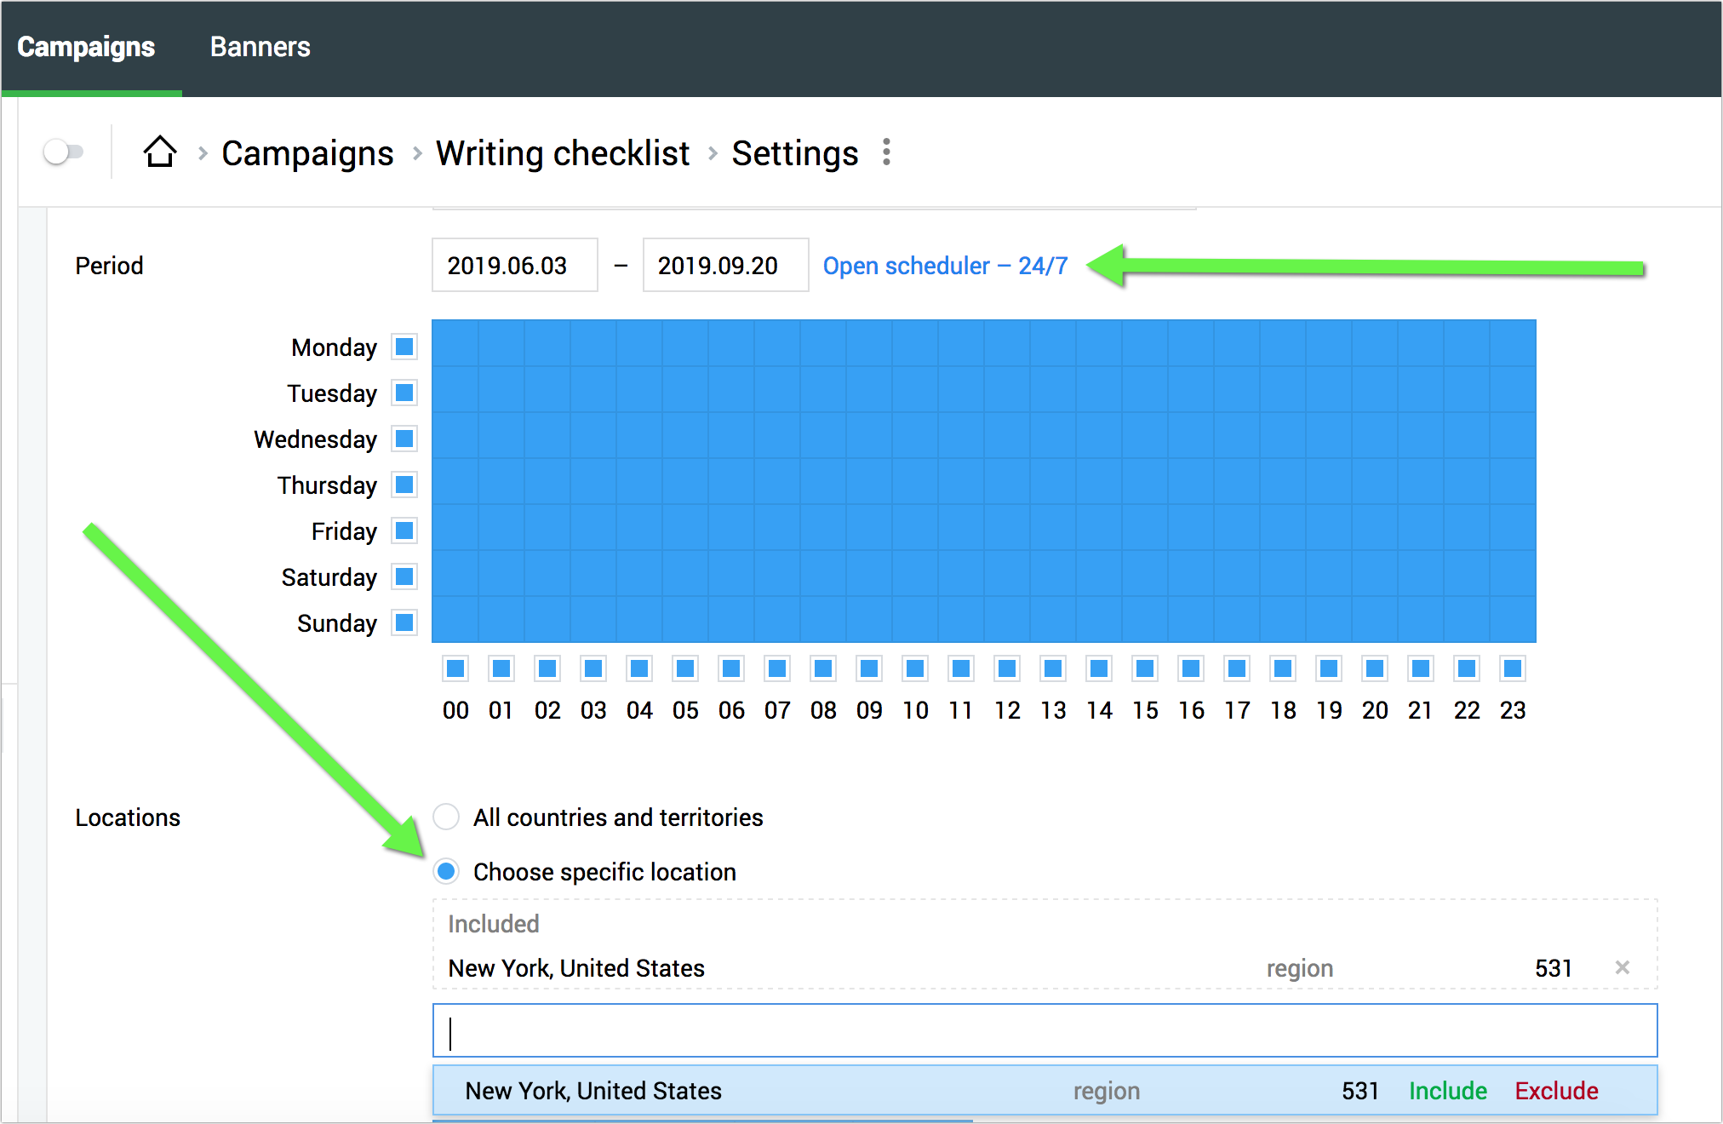The width and height of the screenshot is (1723, 1124).
Task: Click Exclude for New York suggestion
Action: click(x=1556, y=1091)
